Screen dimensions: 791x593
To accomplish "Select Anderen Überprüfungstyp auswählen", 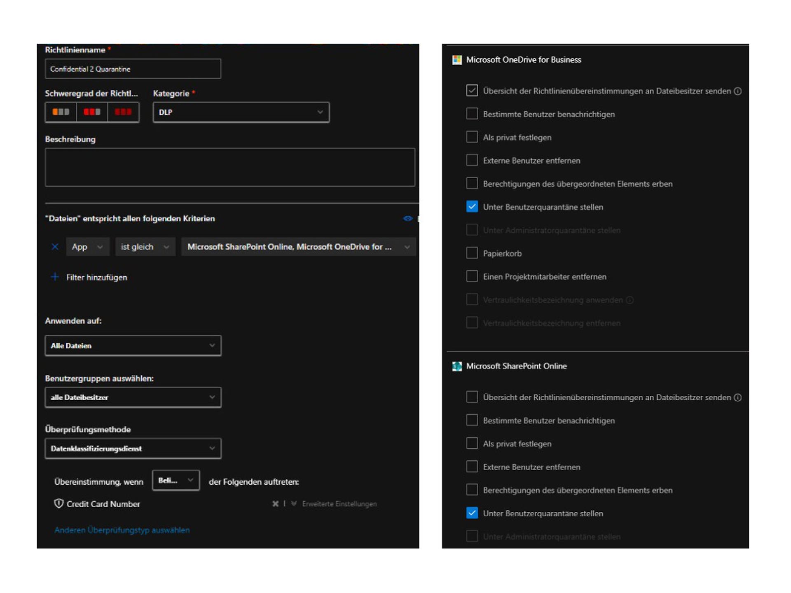I will click(x=122, y=530).
